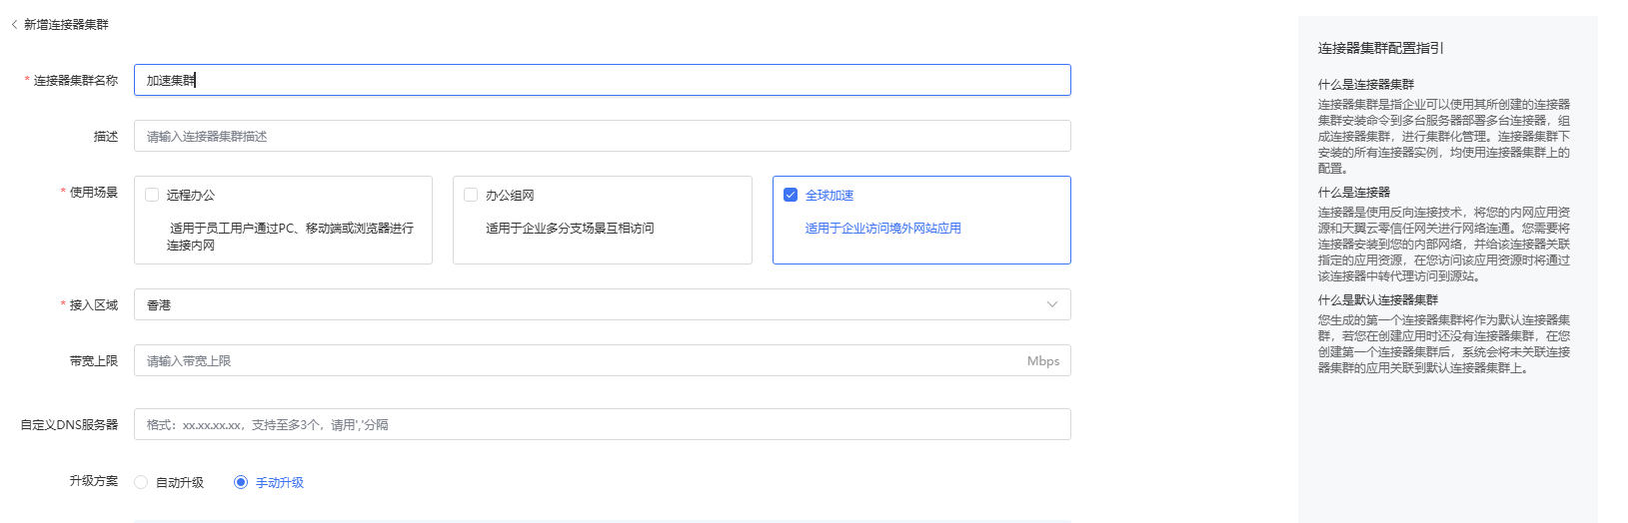Focus the 连接器集群名称 input field
This screenshot has width=1628, height=523.
[x=602, y=80]
